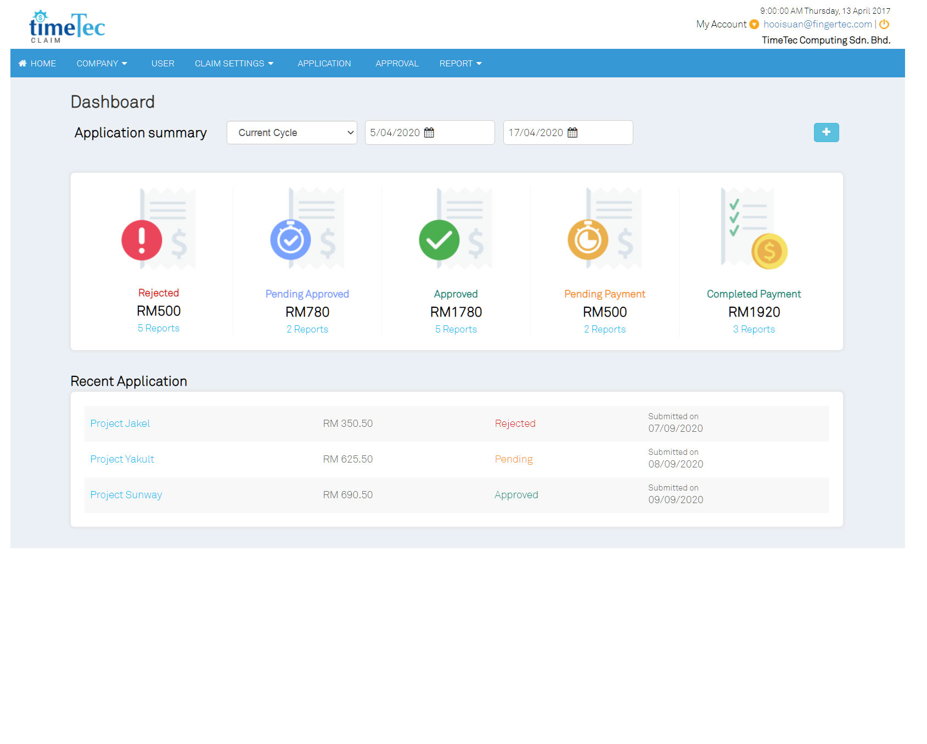Click the red Rejected receipt icon
Viewport: 927px width, 744px height.
coord(159,229)
